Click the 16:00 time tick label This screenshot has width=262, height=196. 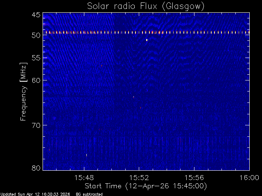(249, 178)
